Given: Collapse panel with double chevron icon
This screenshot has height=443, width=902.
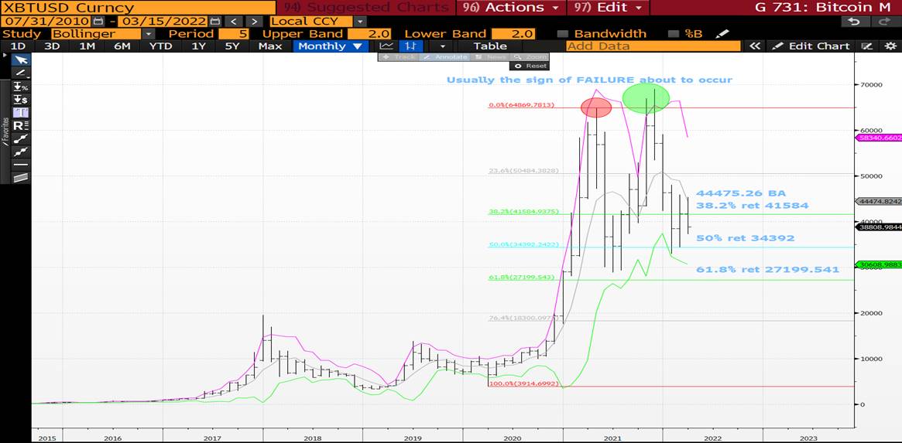Looking at the screenshot, I should [754, 46].
